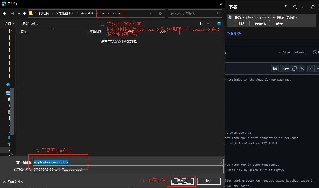Click the Back navigation arrow
This screenshot has height=188, width=319.
[x=5, y=13]
